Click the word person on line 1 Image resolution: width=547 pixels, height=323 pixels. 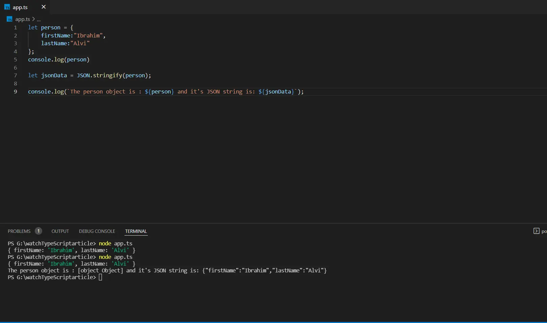[x=50, y=27]
